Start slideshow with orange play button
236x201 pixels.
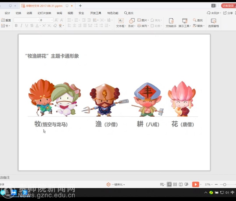click(195, 184)
